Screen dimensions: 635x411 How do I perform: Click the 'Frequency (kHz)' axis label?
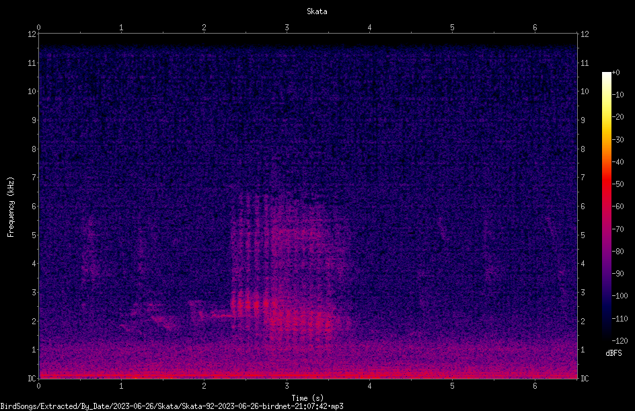point(11,207)
